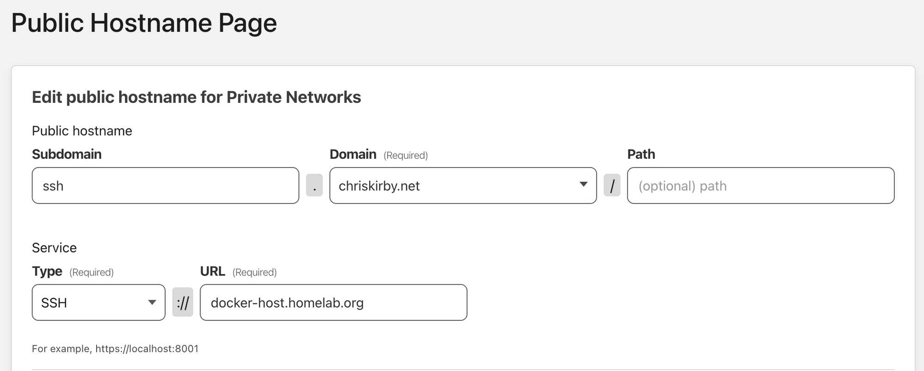The height and width of the screenshot is (371, 924).
Task: Click the Path label above the optional field
Action: 641,154
